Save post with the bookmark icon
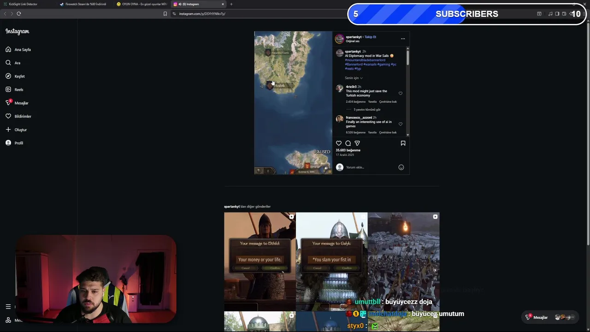590x332 pixels. (403, 143)
